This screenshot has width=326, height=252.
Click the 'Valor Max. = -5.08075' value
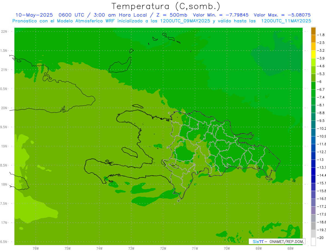click(x=282, y=15)
